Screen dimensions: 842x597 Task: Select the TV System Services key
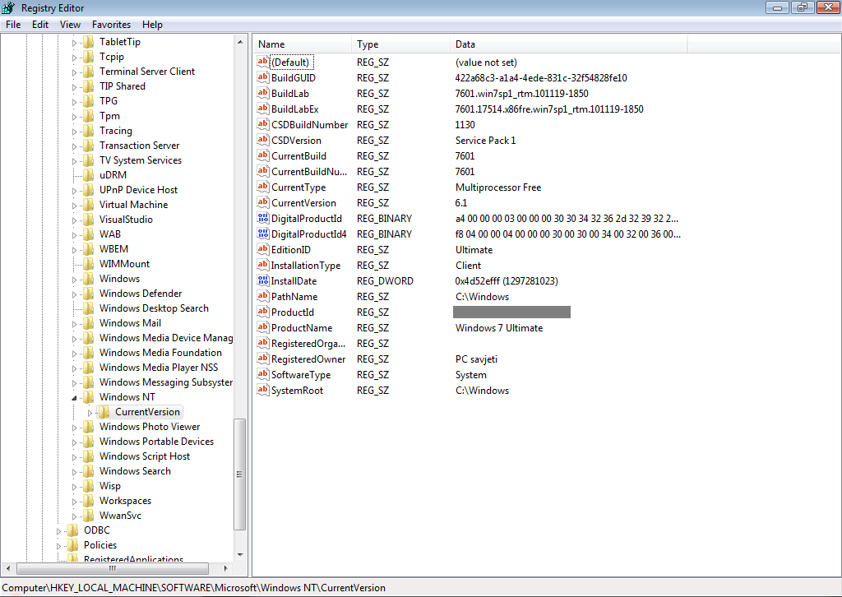pyautogui.click(x=140, y=160)
